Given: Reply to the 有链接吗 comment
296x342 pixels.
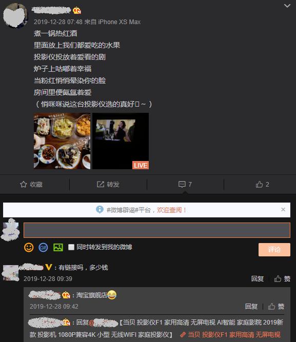Looking at the screenshot, I should pyautogui.click(x=258, y=279).
